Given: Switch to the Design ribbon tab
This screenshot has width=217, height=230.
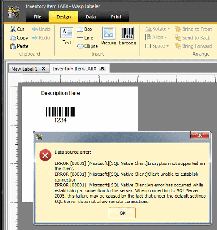Looking at the screenshot, I should coord(64,17).
